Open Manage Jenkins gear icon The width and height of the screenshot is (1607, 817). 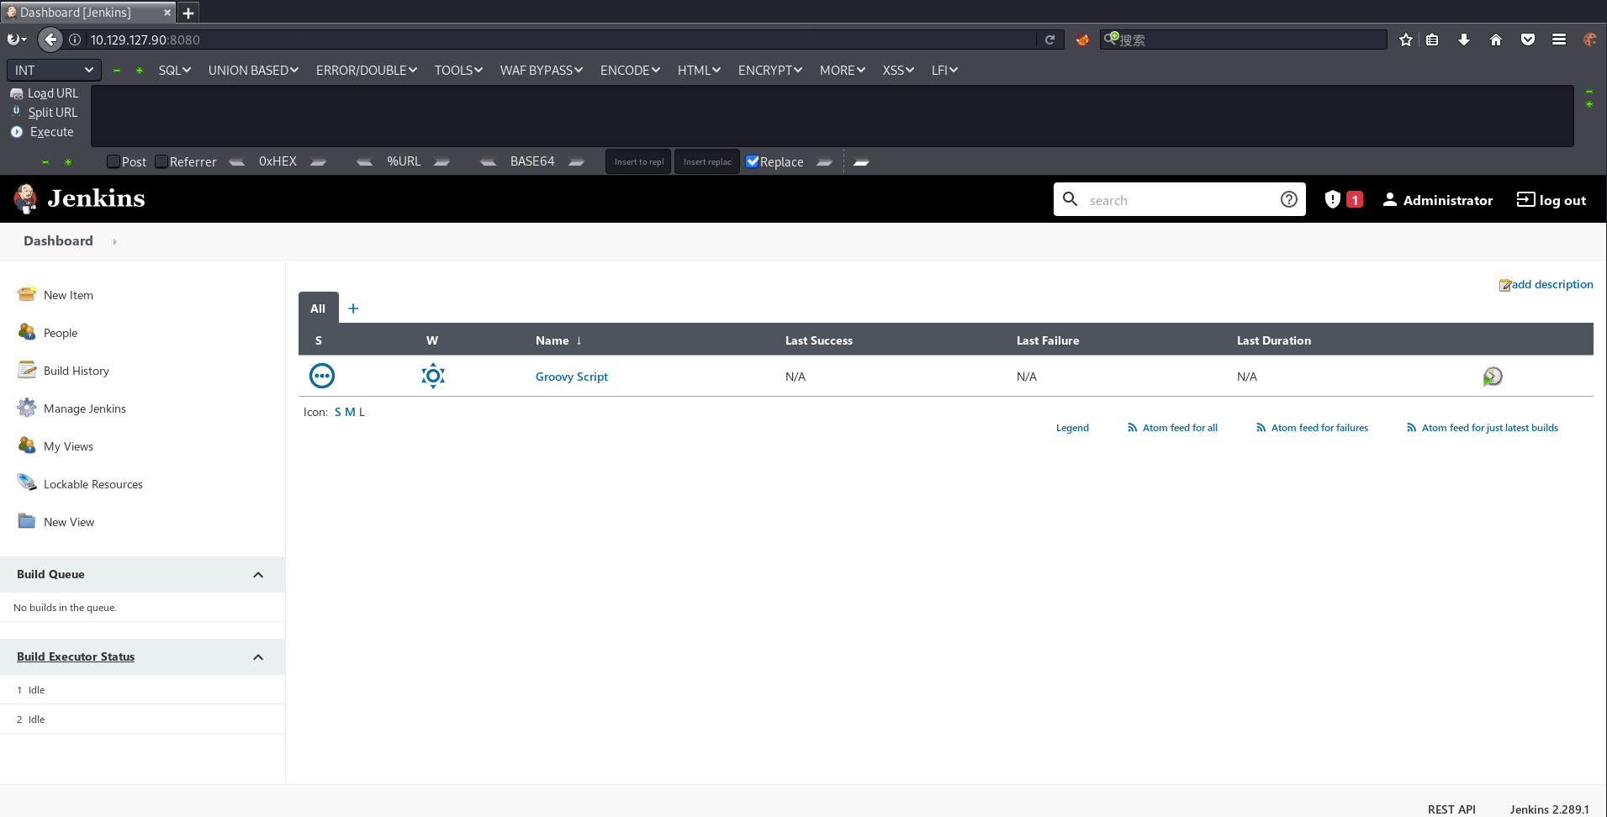(x=27, y=408)
